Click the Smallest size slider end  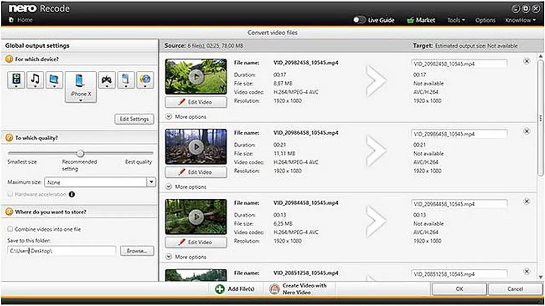click(x=22, y=162)
